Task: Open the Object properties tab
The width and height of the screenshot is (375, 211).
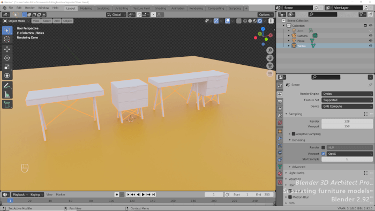Action: 280,131
